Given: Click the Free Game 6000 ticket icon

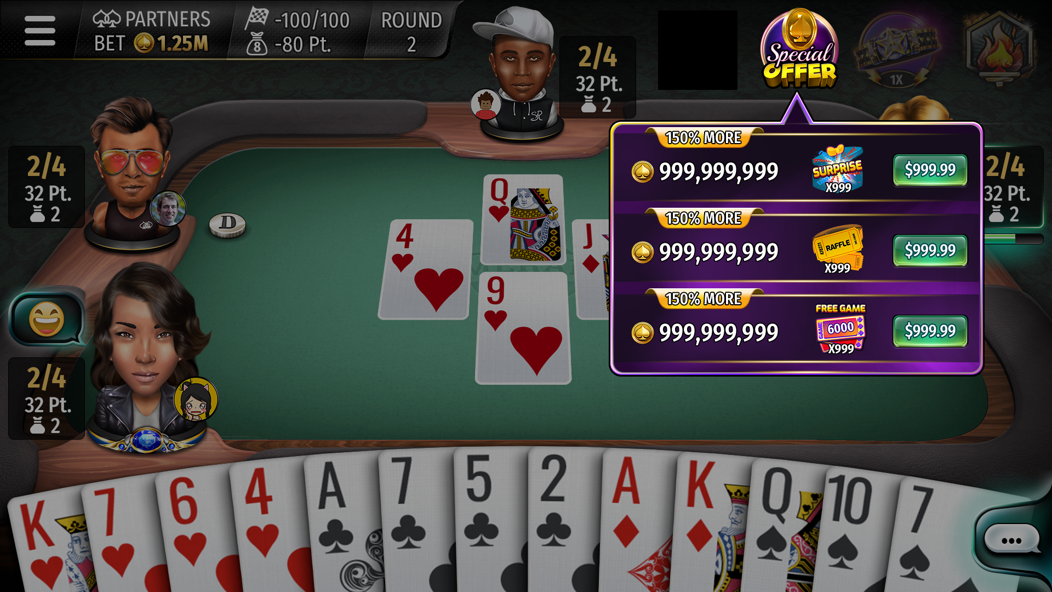Looking at the screenshot, I should 840,329.
